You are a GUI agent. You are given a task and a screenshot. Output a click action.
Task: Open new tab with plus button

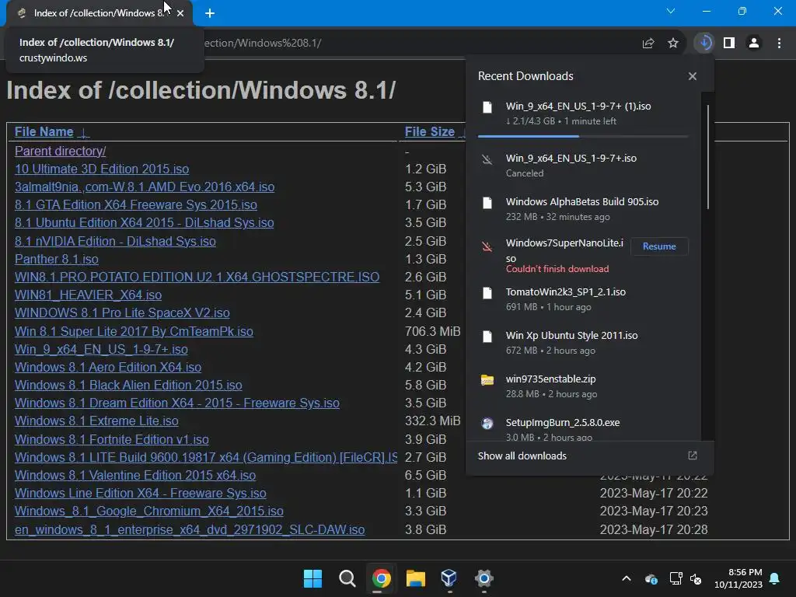[x=210, y=13]
